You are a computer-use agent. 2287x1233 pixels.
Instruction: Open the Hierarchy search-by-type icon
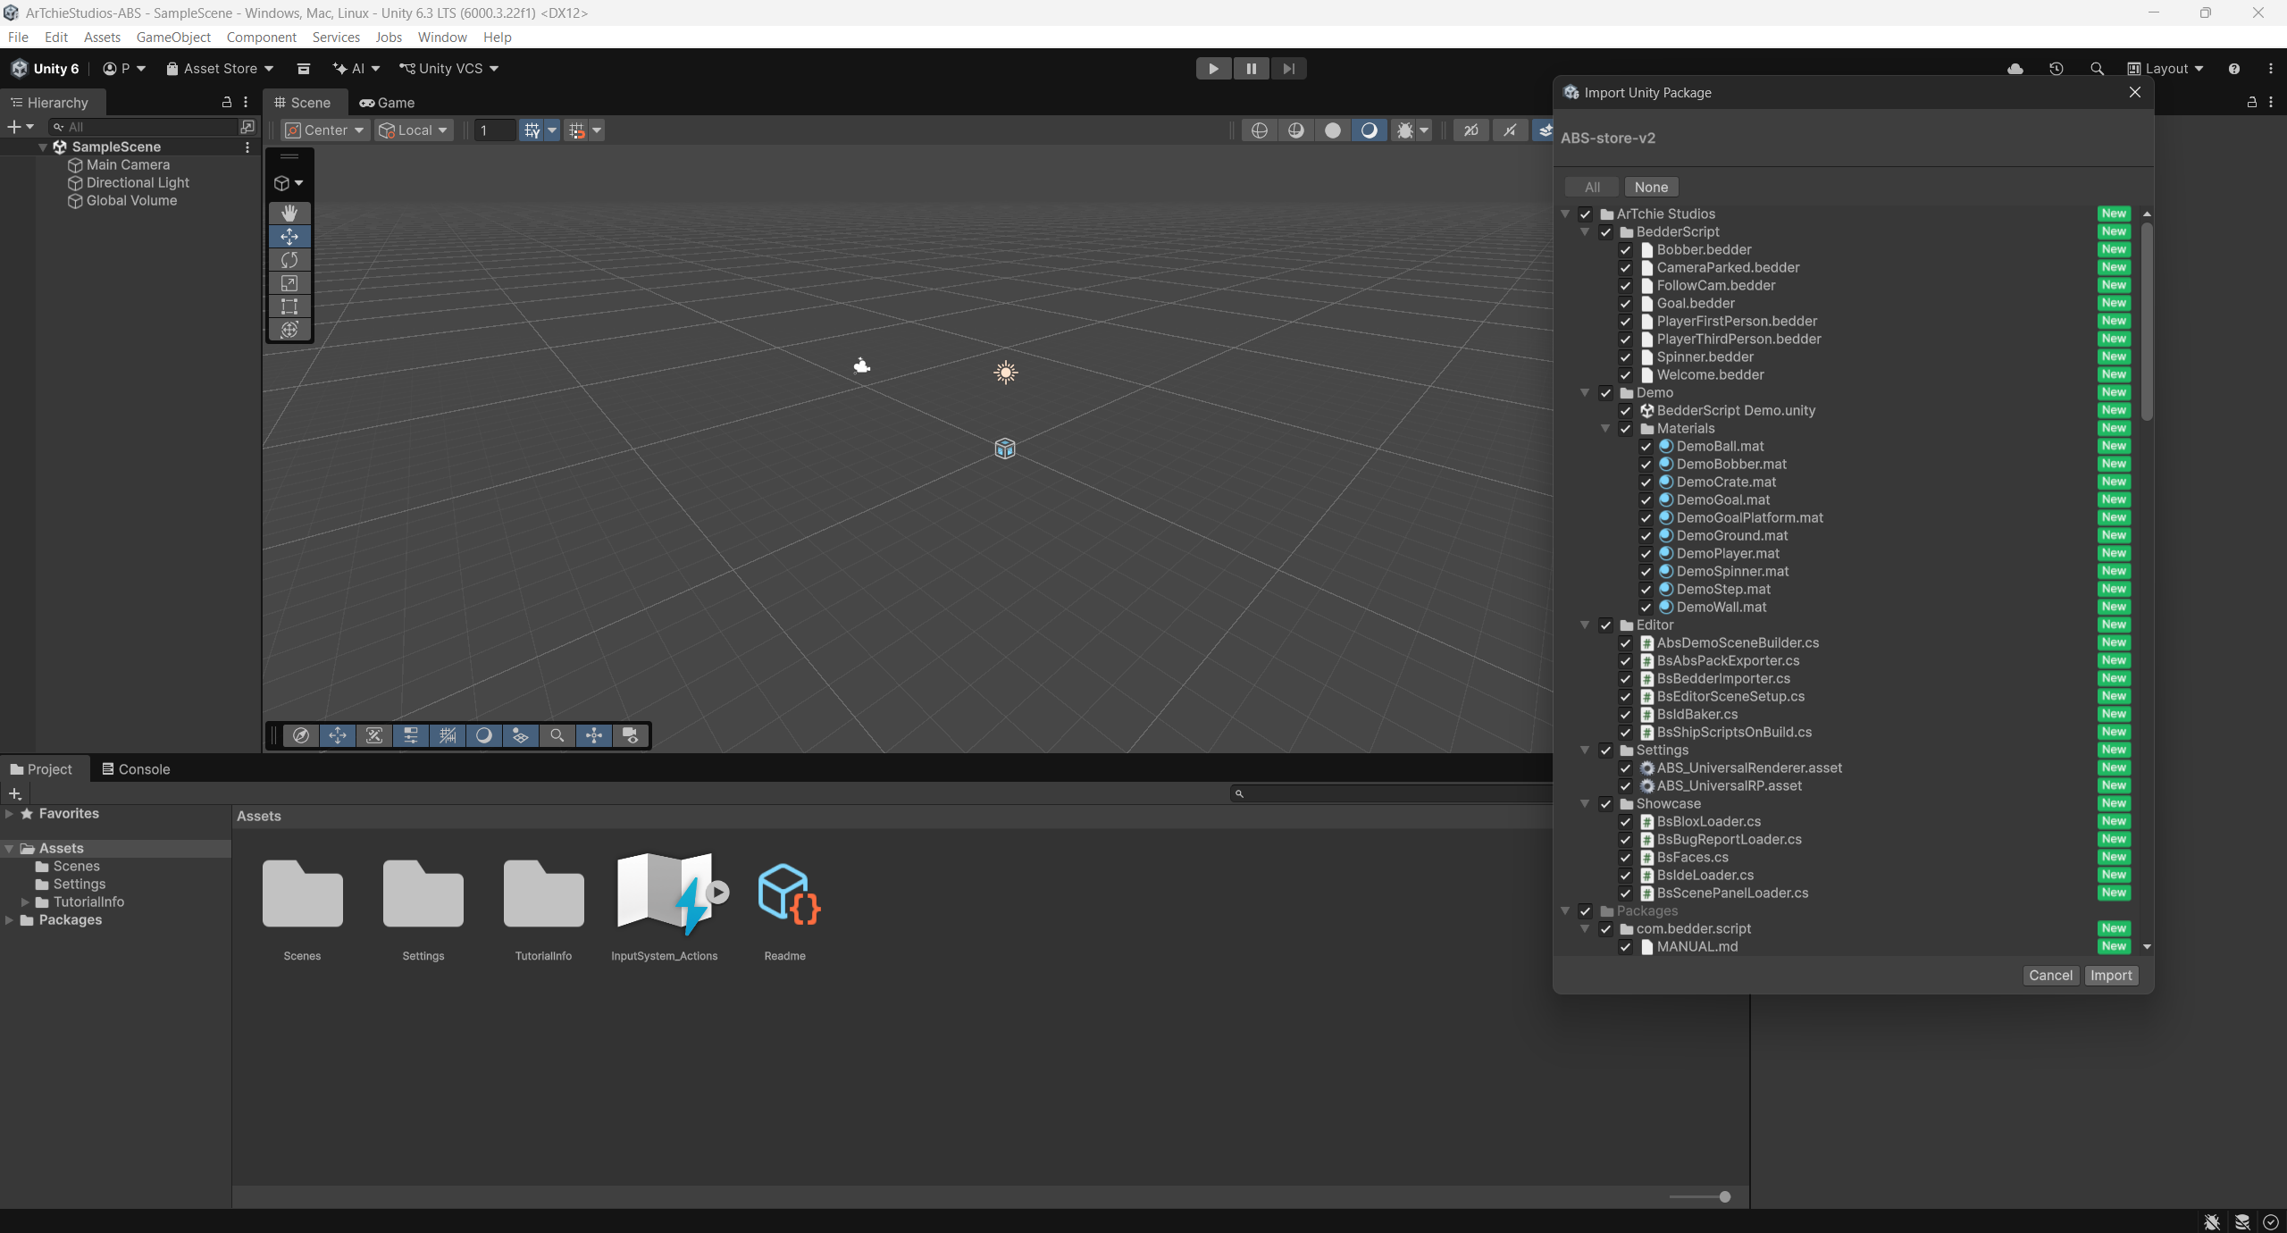click(247, 127)
